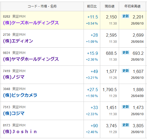This screenshot has height=139, width=147.
Task: Open the (株)ヤマダホールディングス stock link
Action: click(x=31, y=59)
